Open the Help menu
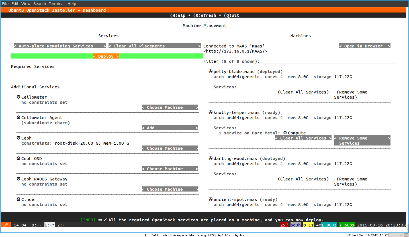The image size is (409, 237). [x=72, y=4]
